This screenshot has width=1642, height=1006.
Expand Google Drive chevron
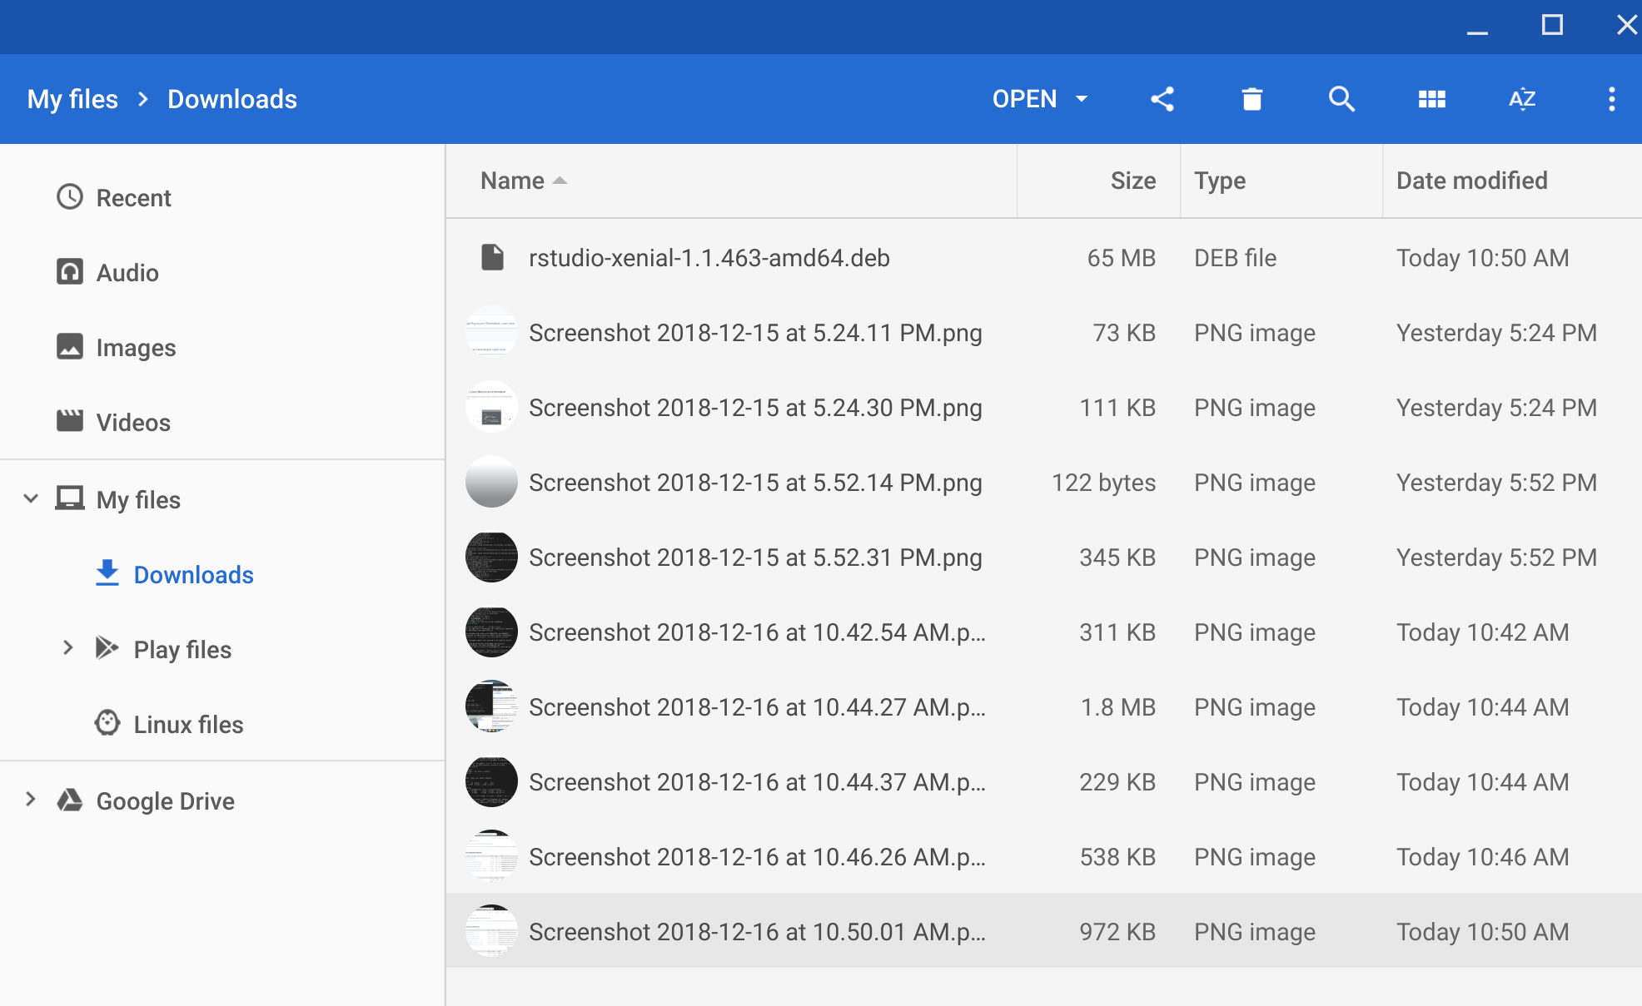[x=31, y=800]
